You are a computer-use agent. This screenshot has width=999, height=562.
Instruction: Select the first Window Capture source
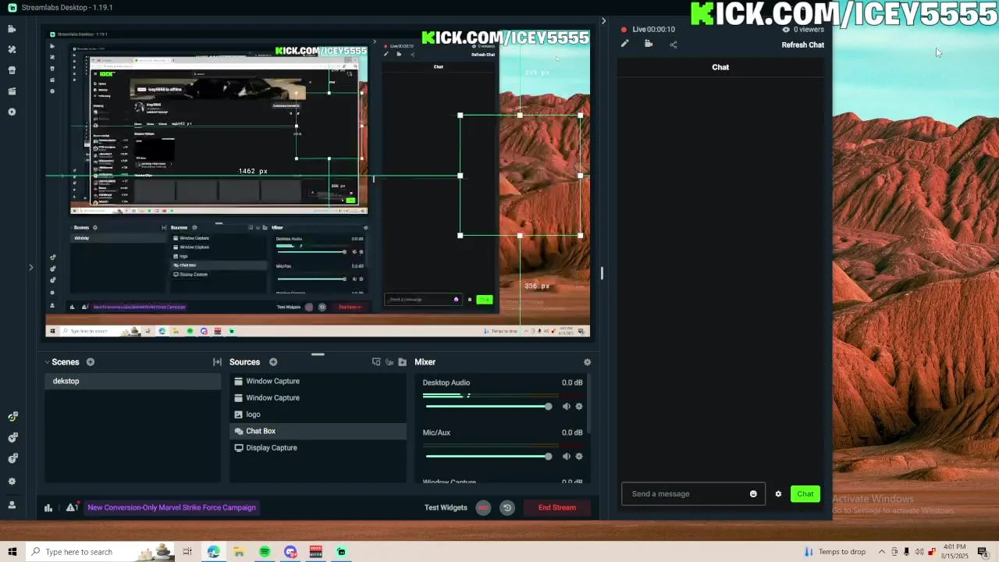[318, 381]
